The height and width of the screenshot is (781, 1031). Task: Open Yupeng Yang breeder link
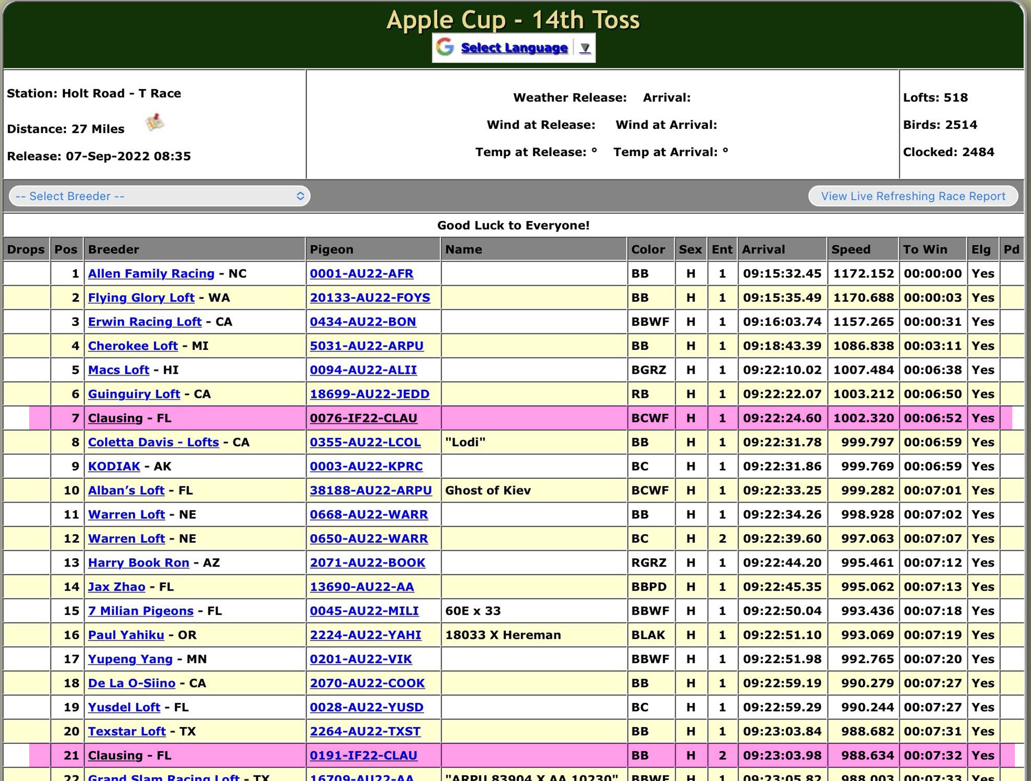point(130,659)
